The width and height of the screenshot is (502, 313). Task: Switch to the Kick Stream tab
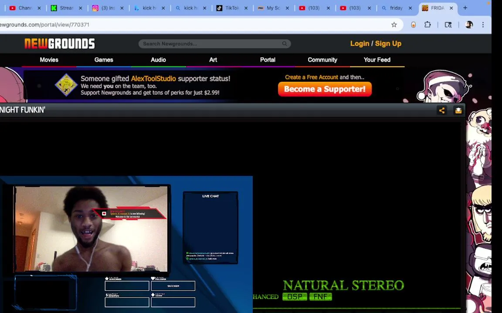coord(67,8)
